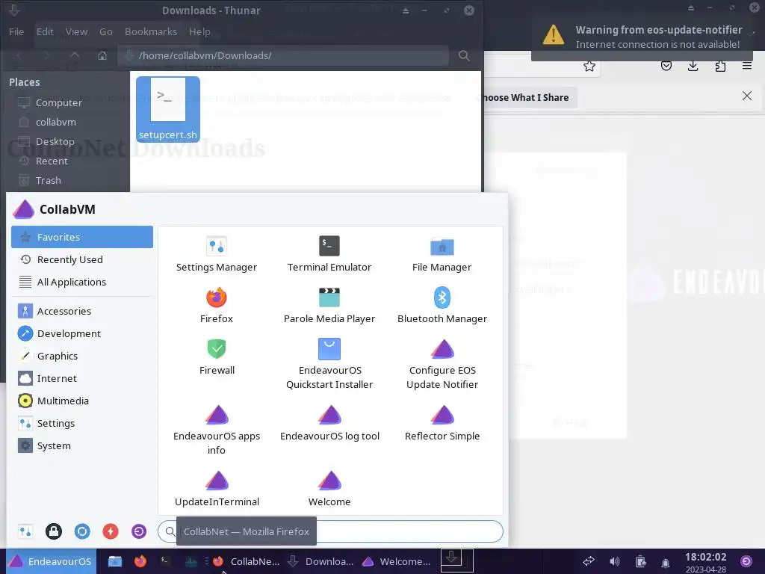765x574 pixels.
Task: Open Computer in Thunar Places
Action: tap(58, 102)
